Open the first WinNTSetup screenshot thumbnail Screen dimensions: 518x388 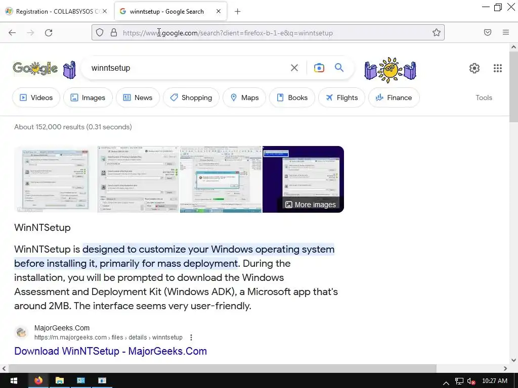pos(56,179)
